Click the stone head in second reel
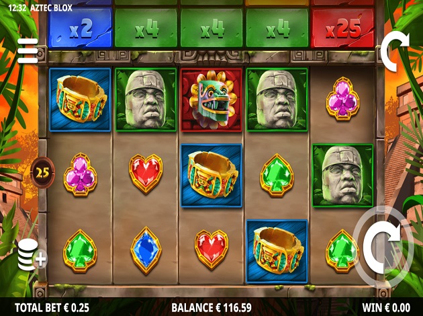 (146, 100)
